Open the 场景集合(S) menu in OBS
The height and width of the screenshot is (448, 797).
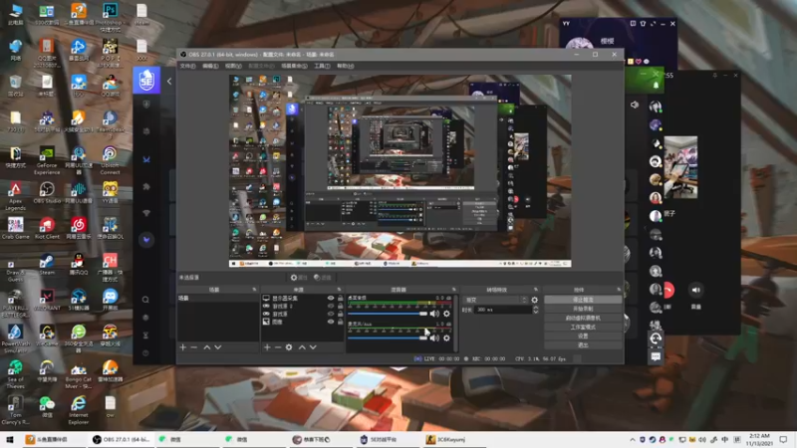click(x=294, y=66)
